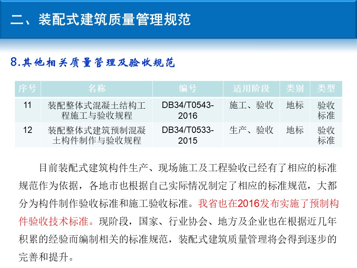Click table header 类型
The height and width of the screenshot is (268, 357).
tap(326, 89)
